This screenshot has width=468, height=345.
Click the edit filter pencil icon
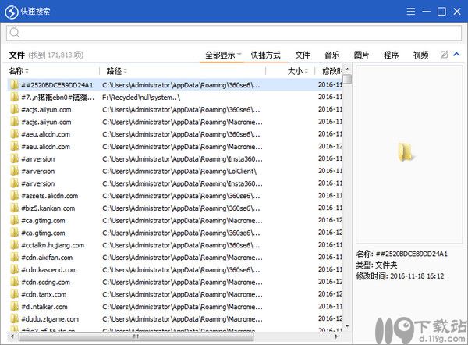click(444, 55)
